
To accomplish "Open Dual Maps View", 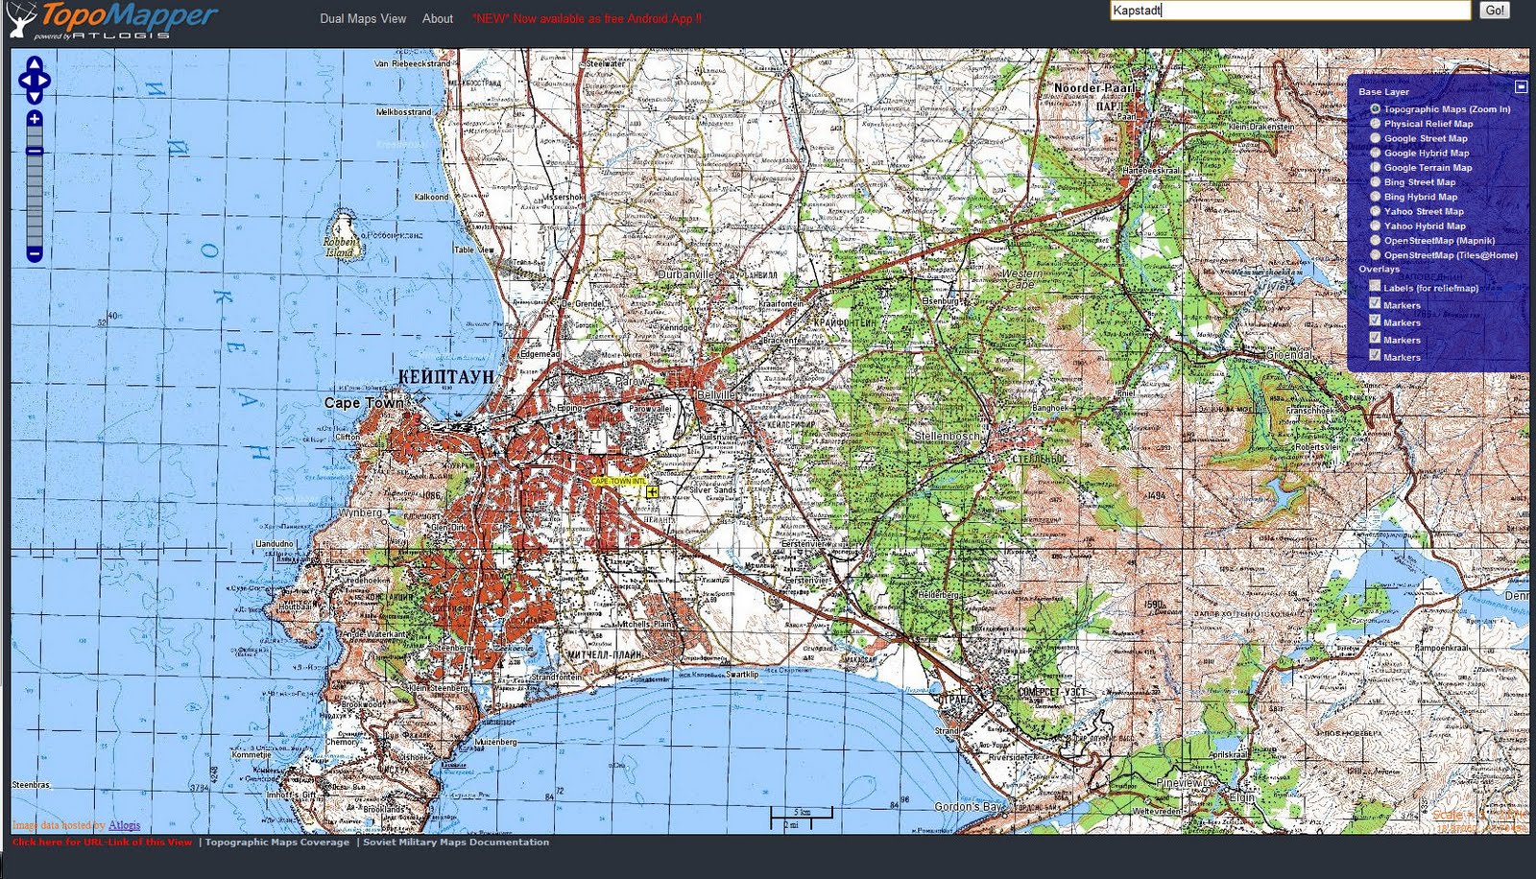I will pos(363,18).
